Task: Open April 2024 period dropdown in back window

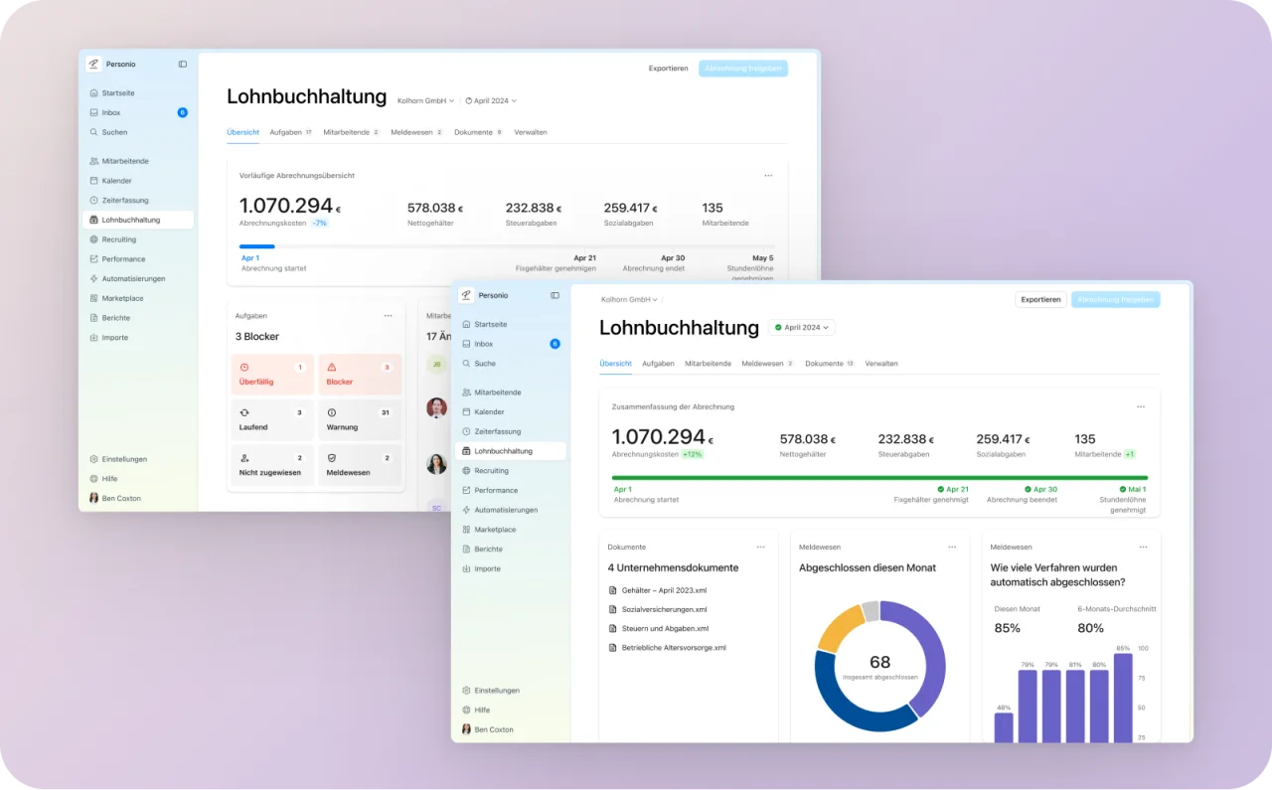Action: click(x=491, y=100)
